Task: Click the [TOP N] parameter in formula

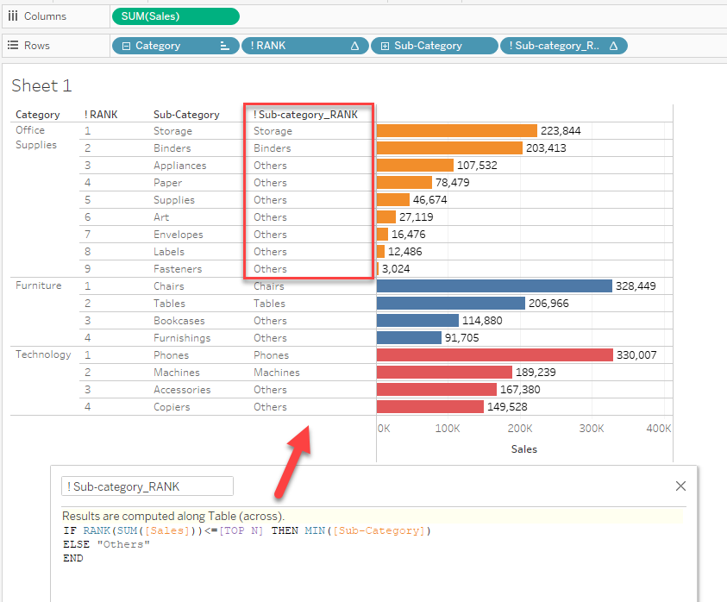Action: (241, 530)
